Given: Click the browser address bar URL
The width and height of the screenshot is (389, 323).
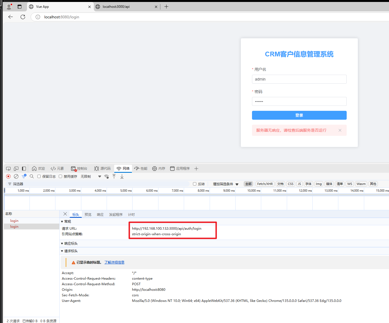Looking at the screenshot, I should (62, 17).
